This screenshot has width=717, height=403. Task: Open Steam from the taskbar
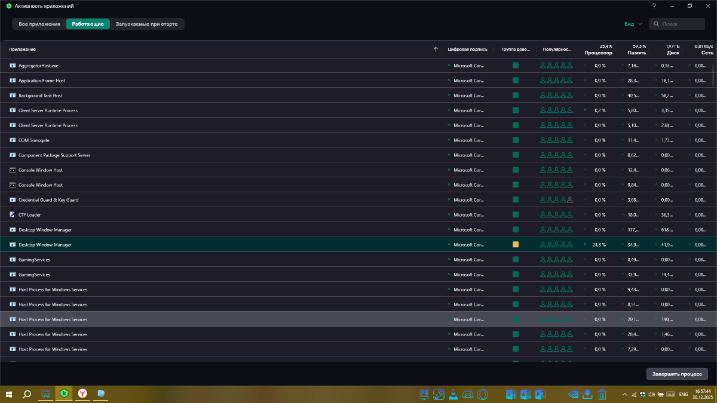click(439, 394)
